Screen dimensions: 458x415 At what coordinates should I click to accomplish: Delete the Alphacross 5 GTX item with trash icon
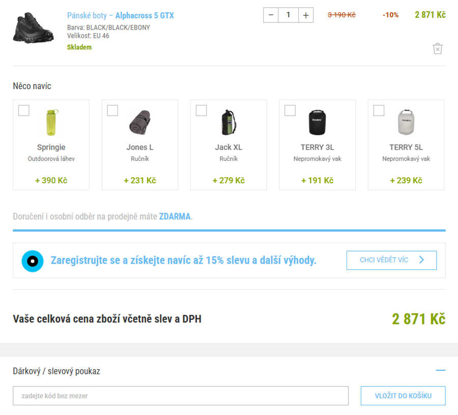(438, 48)
